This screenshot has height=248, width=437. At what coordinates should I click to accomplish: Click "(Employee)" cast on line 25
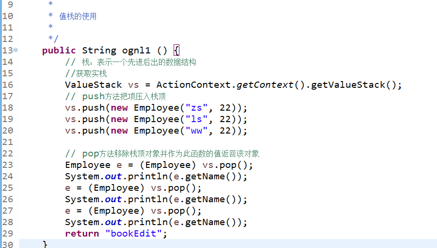tap(116, 188)
